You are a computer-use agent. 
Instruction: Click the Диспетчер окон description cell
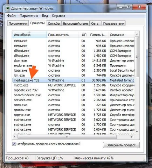[122, 60]
